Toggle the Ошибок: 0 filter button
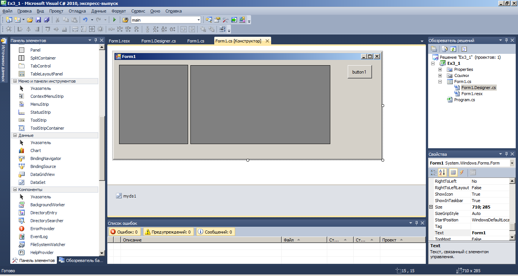Screen dimensions: 518x276 pyautogui.click(x=125, y=232)
